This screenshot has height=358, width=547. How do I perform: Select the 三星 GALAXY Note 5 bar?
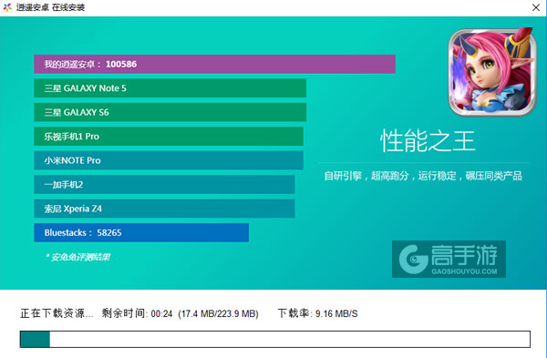170,88
